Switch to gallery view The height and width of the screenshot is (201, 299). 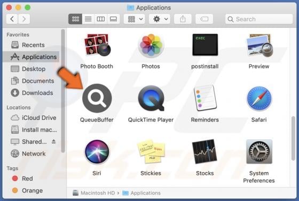coord(113,19)
